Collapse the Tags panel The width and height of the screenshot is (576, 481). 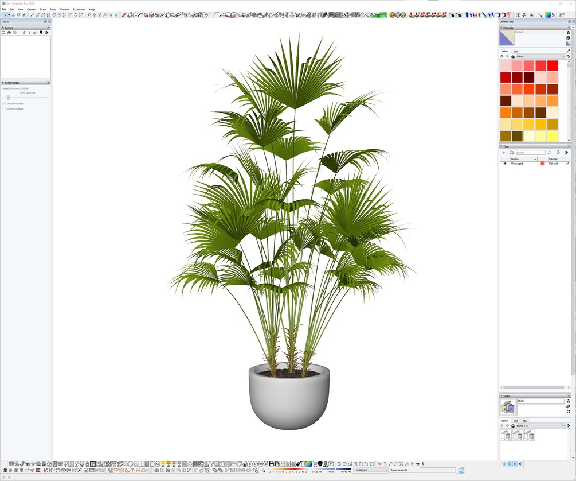501,146
